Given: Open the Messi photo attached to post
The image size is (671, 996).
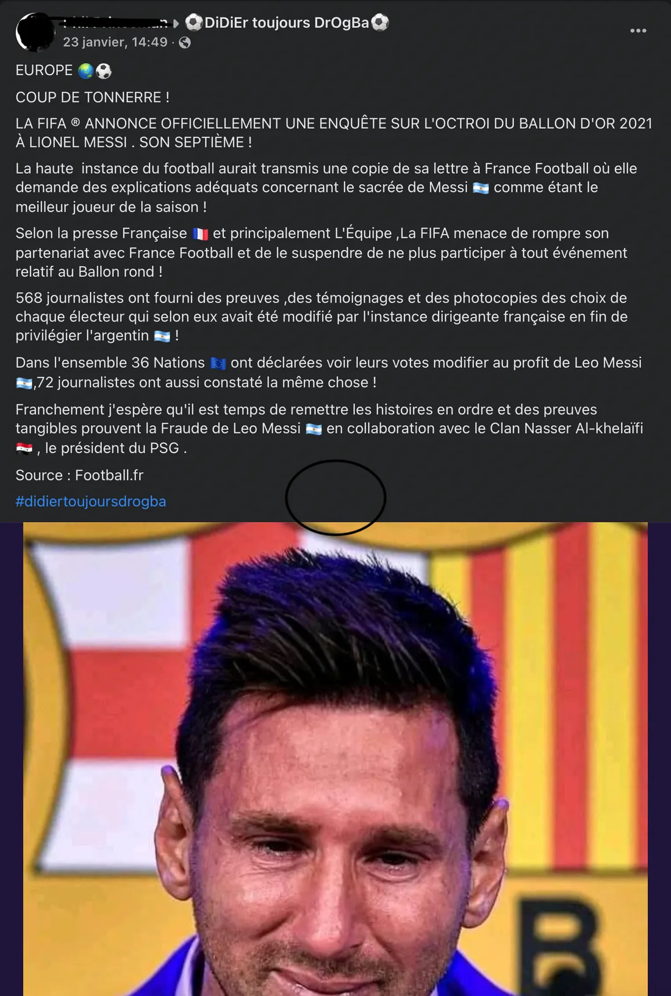Looking at the screenshot, I should [x=335, y=759].
